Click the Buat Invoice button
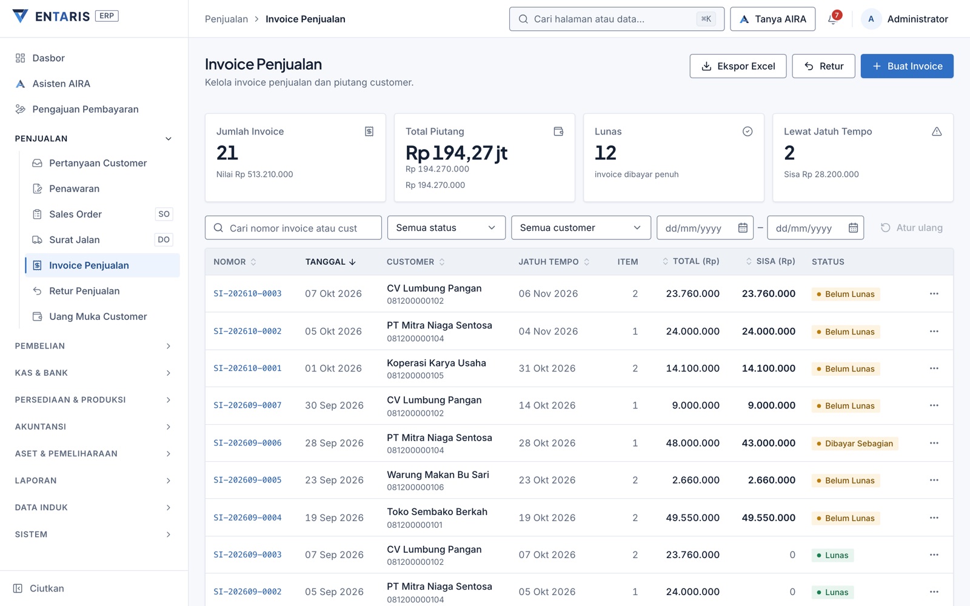The height and width of the screenshot is (606, 970). click(x=907, y=66)
